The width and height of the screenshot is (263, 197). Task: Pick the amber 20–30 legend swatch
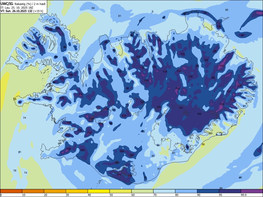(x=55, y=191)
